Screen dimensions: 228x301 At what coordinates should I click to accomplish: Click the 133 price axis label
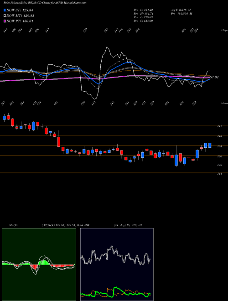coord(220,146)
